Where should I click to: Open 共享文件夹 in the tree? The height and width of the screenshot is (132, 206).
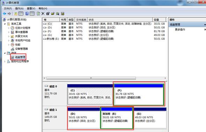click(21, 36)
